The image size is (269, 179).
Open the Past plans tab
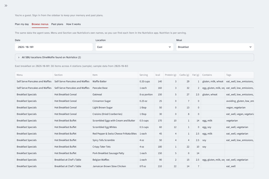pos(57,24)
